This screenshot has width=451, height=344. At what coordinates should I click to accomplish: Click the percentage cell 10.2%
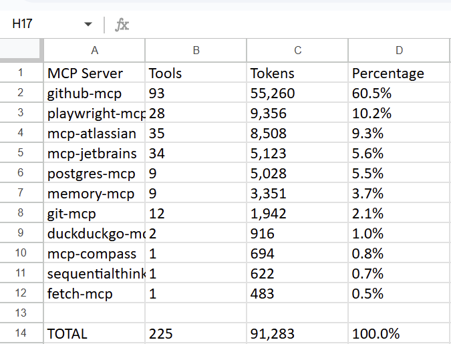[x=399, y=113]
